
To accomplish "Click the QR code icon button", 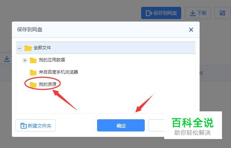I will pyautogui.click(x=222, y=13).
